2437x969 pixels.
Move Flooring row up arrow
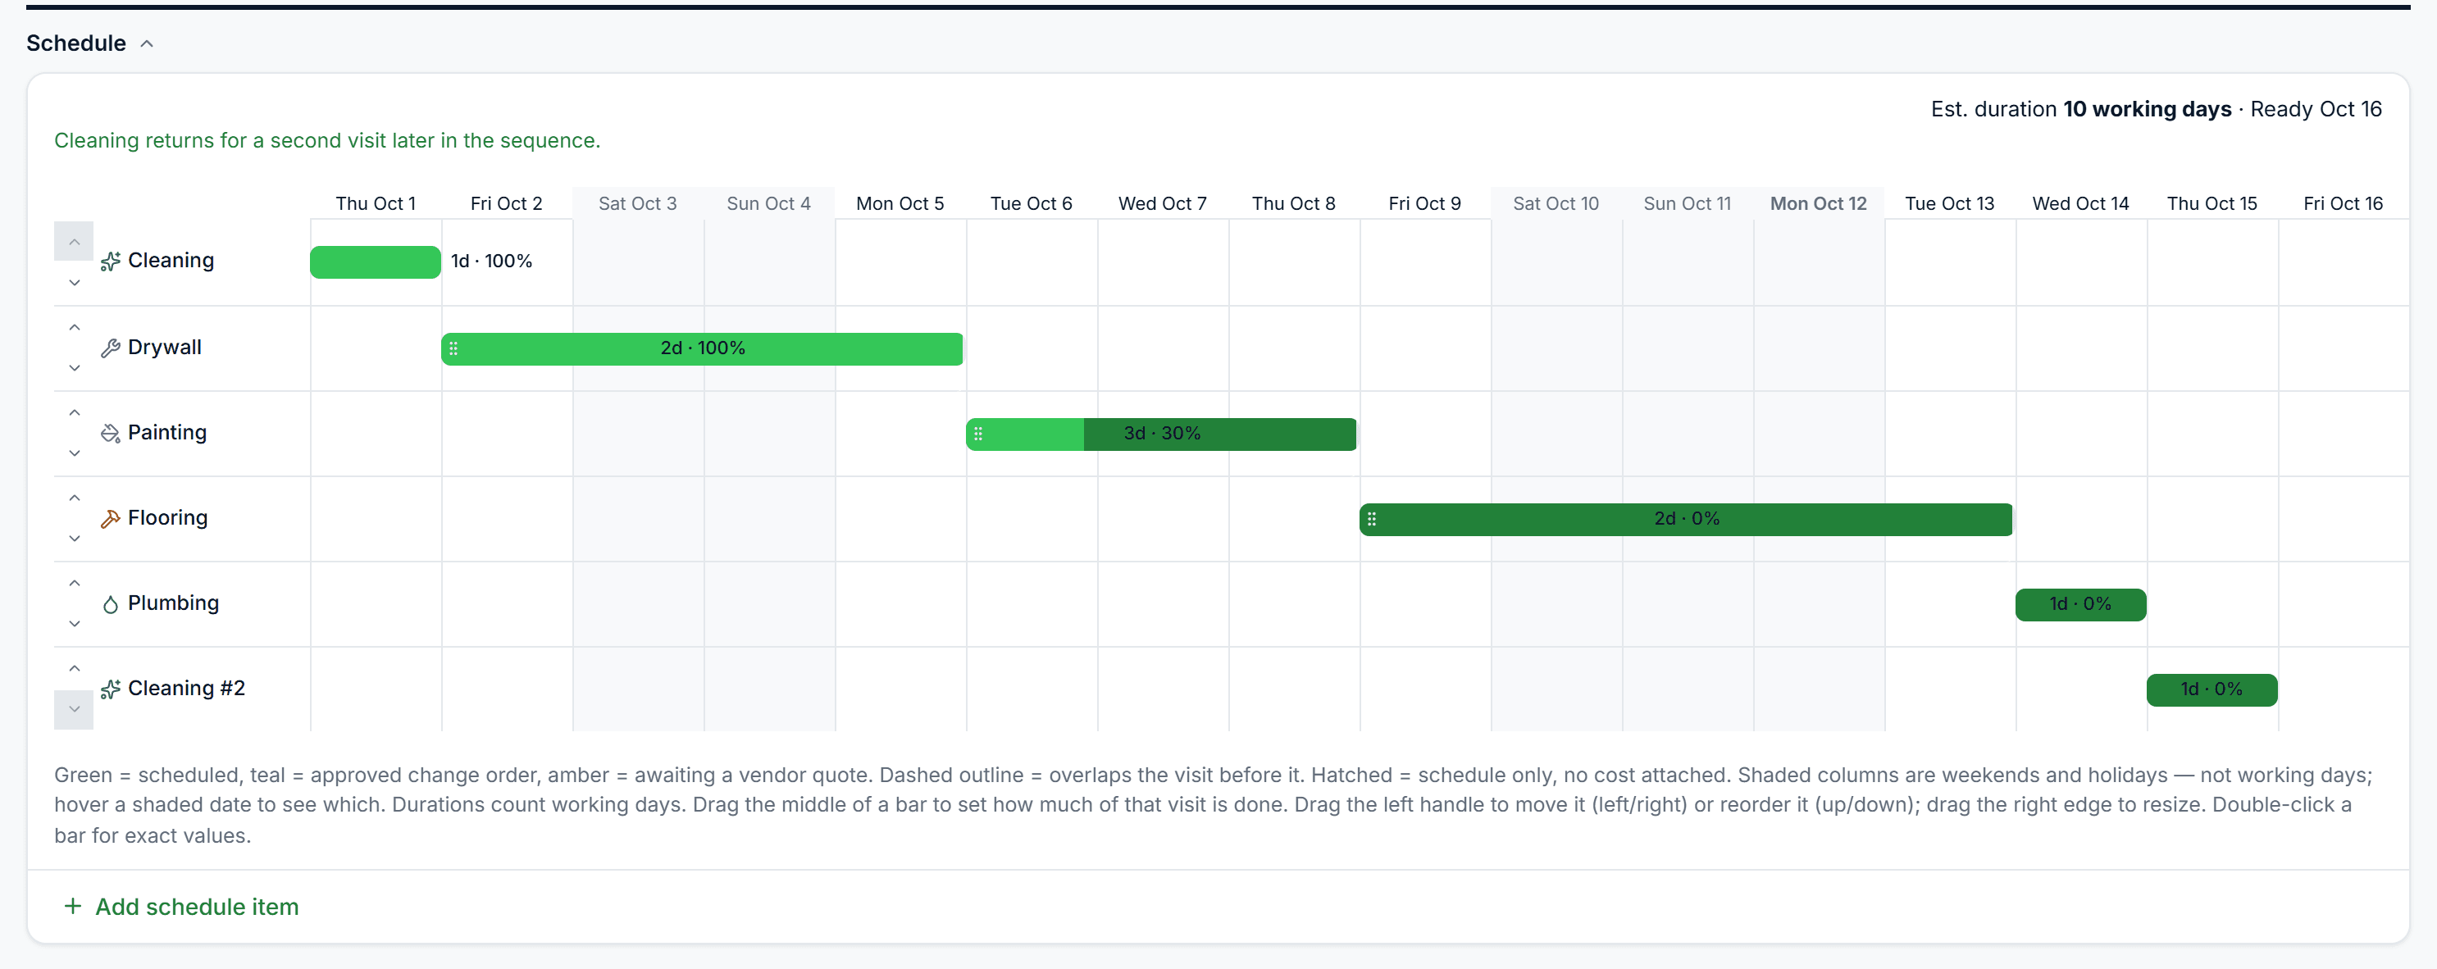pos(74,498)
